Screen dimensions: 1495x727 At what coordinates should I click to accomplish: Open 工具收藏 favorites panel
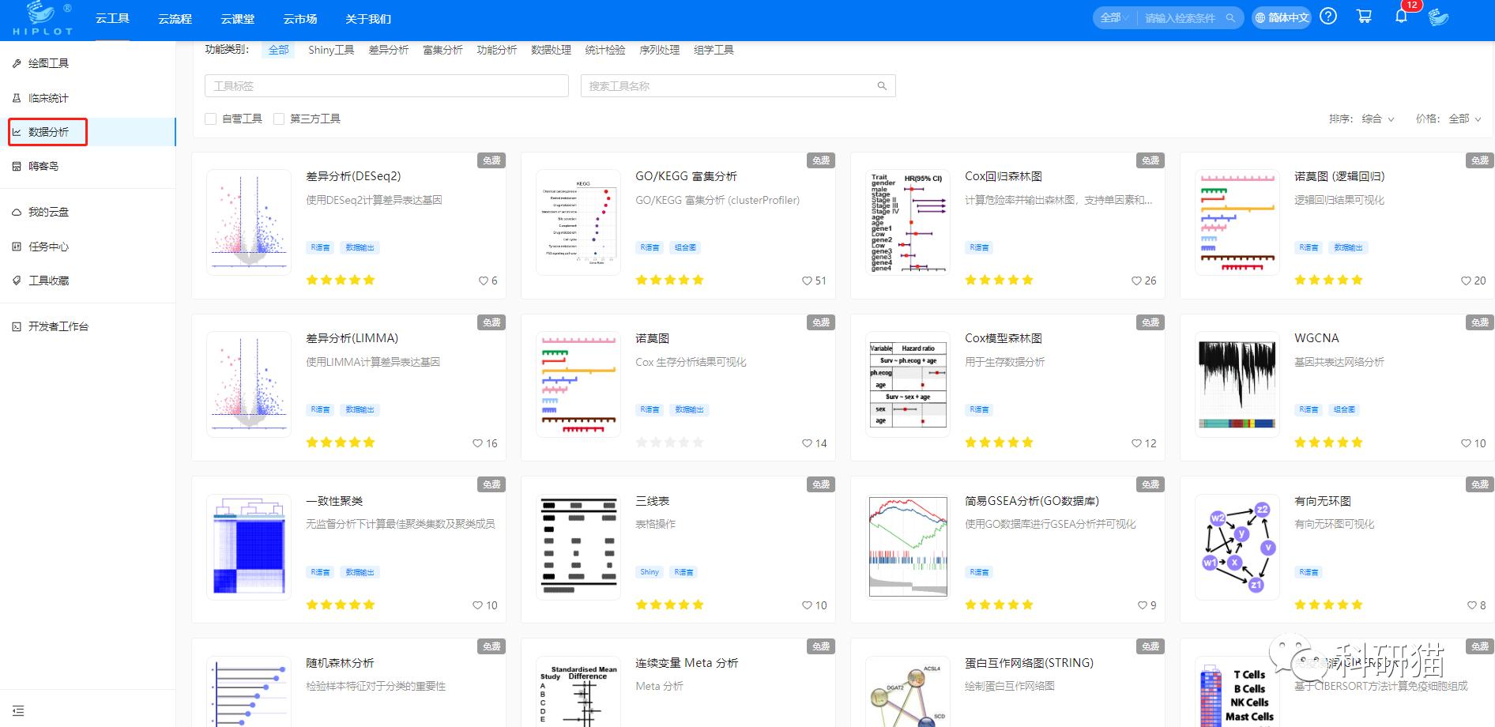tap(47, 280)
